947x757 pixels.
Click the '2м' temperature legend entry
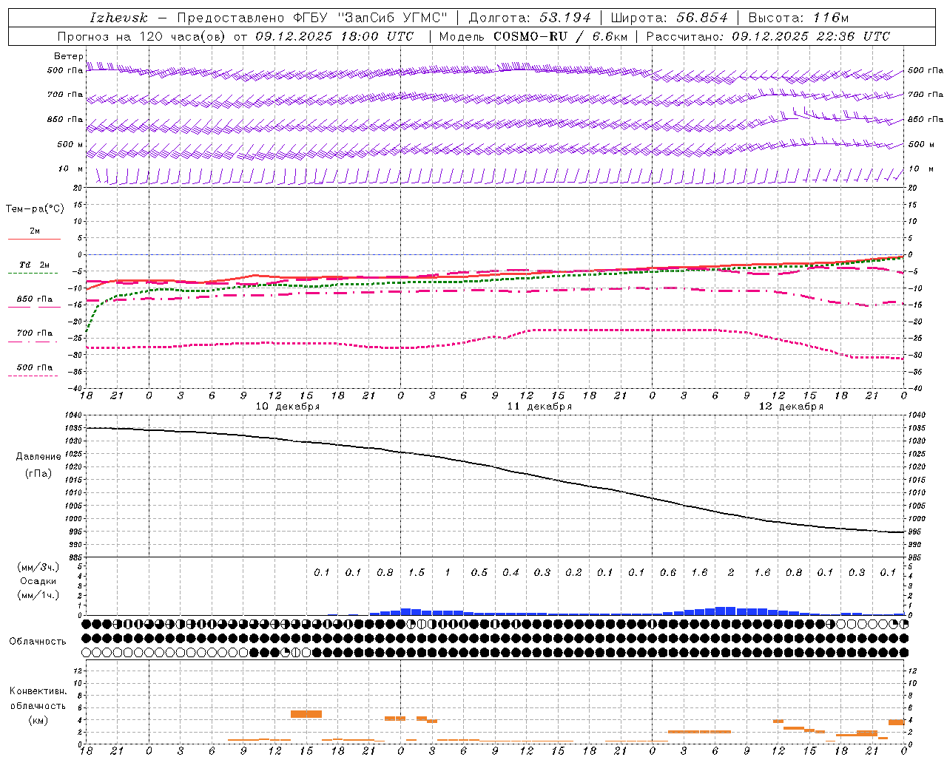pyautogui.click(x=35, y=231)
